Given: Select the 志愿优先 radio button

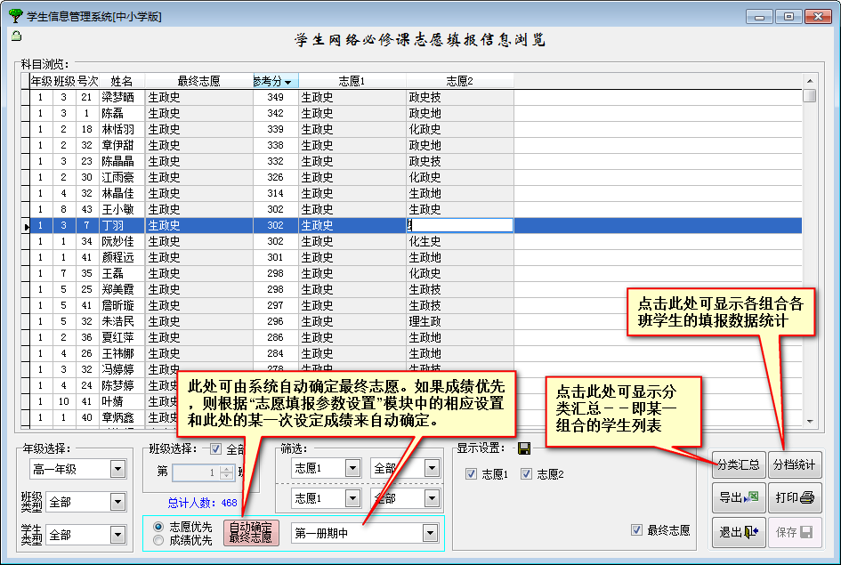Looking at the screenshot, I should 158,526.
